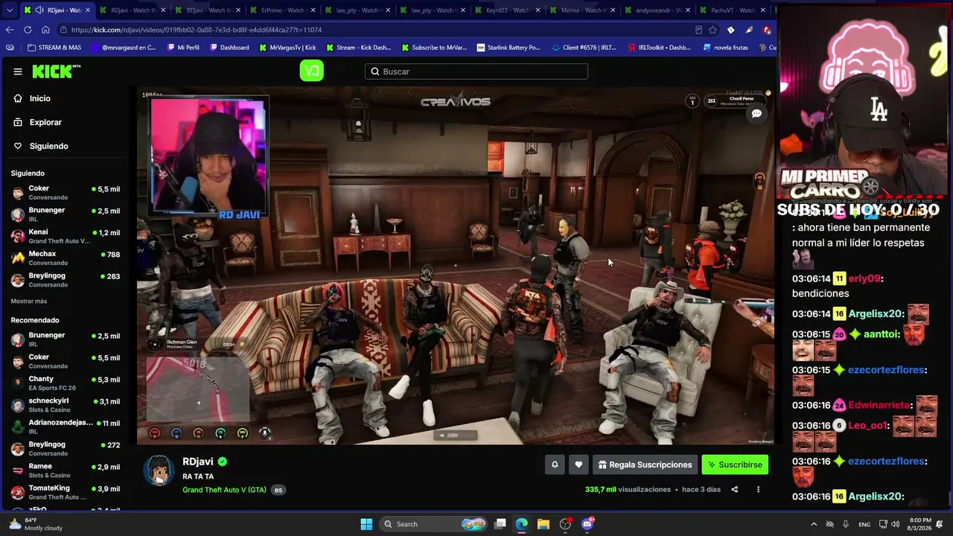Click the green Suscribirse button

(x=735, y=465)
